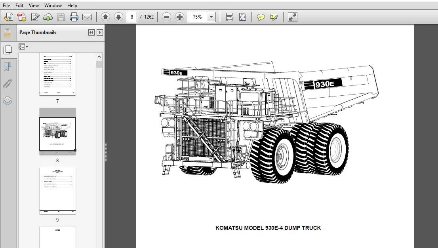
Task: Select page 8 thumbnail
Action: click(57, 131)
